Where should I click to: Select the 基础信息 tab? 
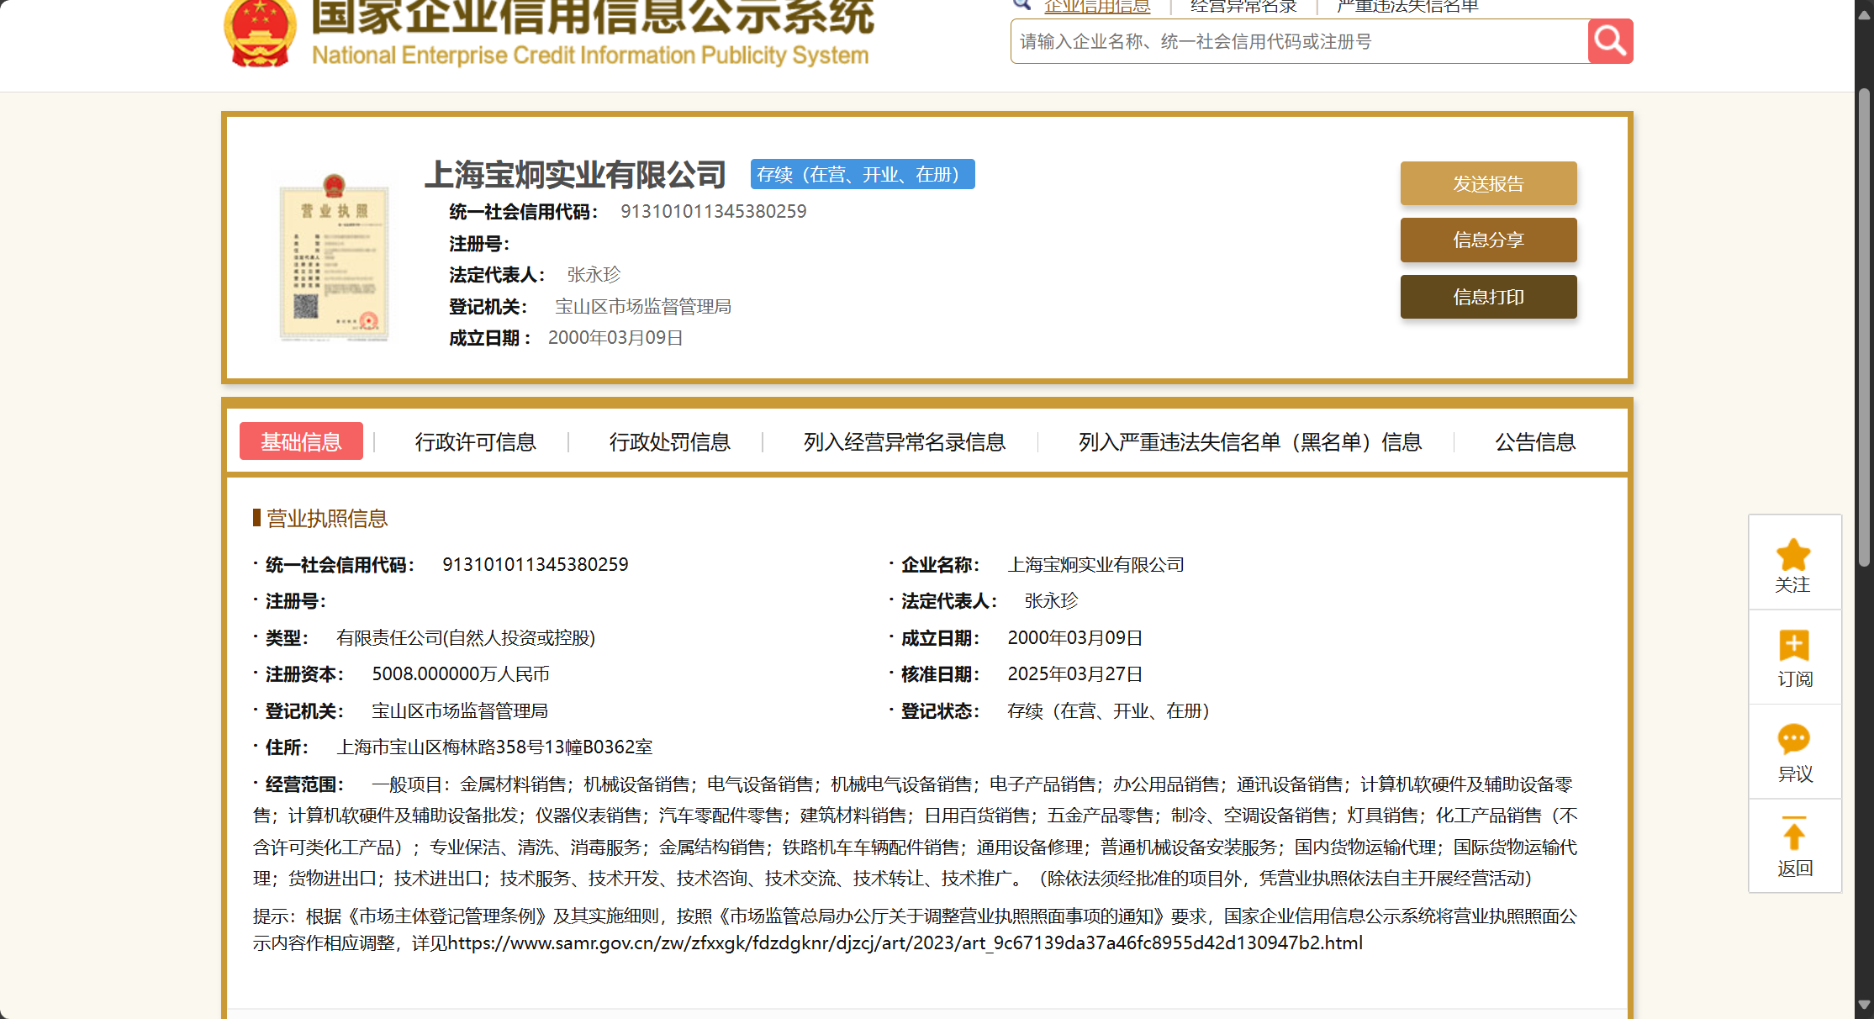301,442
